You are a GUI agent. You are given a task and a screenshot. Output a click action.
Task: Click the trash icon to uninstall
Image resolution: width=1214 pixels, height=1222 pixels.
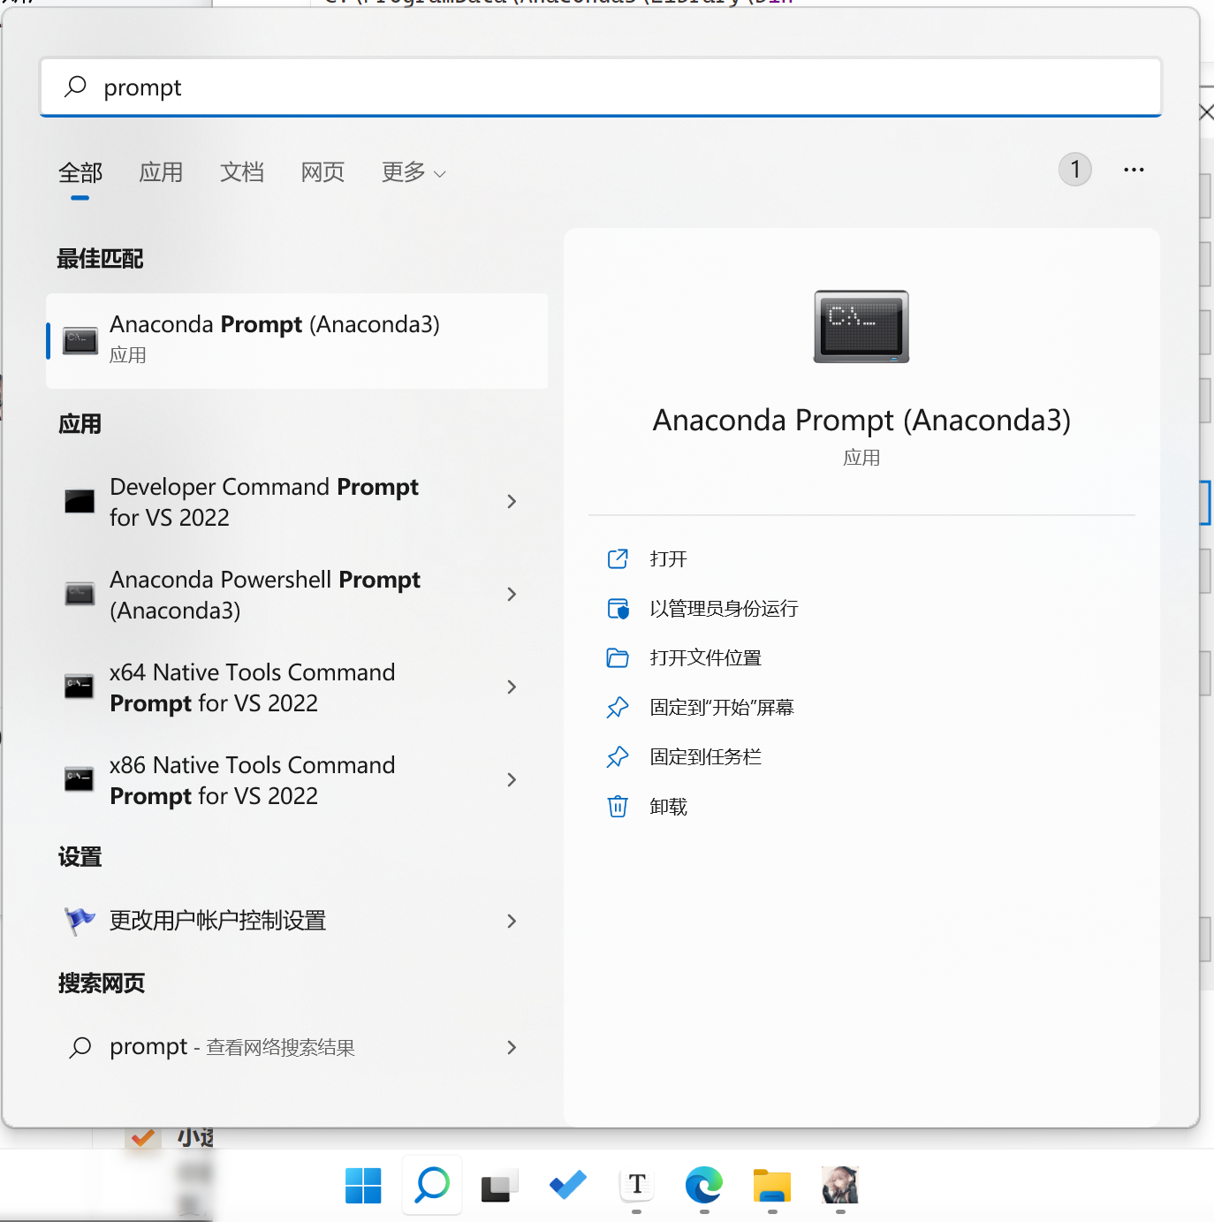coord(618,807)
